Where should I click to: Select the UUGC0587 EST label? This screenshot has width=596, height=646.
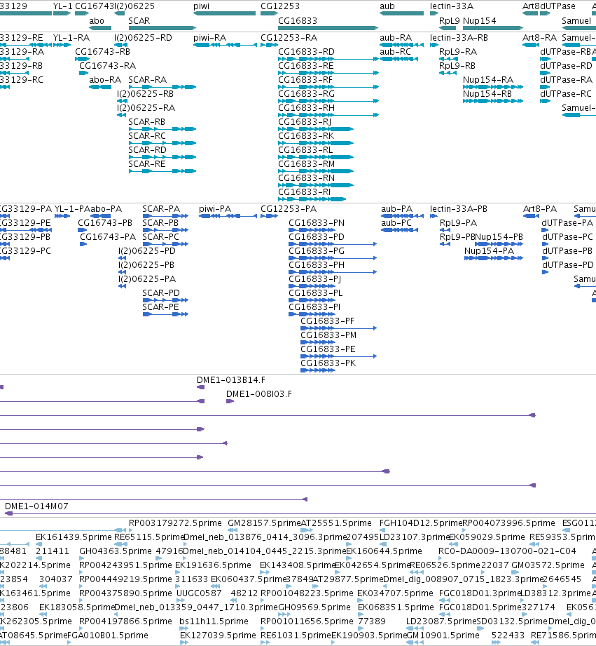[x=199, y=593]
